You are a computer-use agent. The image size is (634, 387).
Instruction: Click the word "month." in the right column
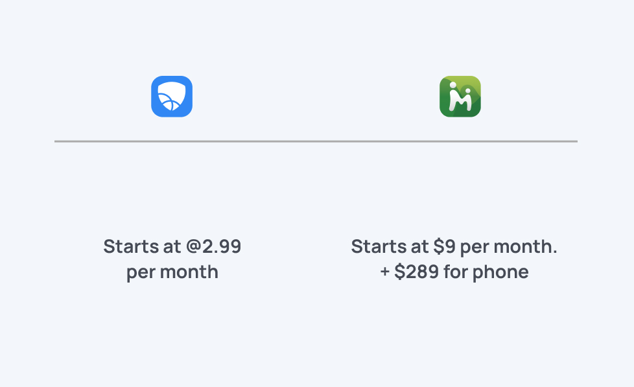(532, 246)
